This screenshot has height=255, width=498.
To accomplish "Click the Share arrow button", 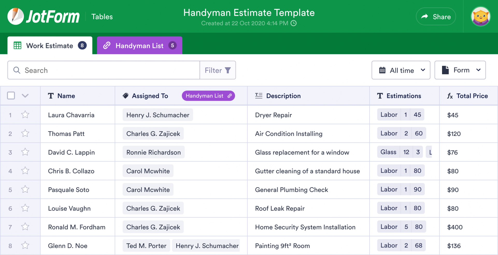I will click(x=436, y=17).
